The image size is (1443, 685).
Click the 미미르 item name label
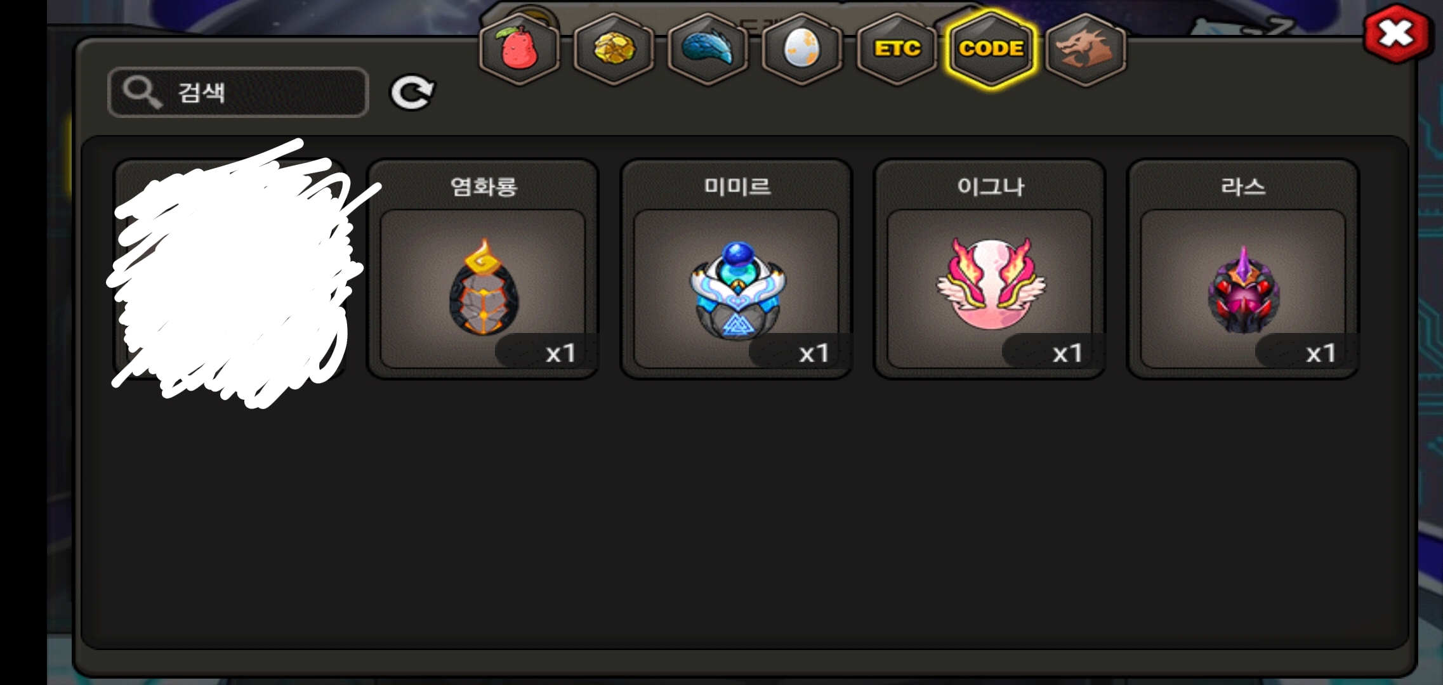pyautogui.click(x=737, y=186)
